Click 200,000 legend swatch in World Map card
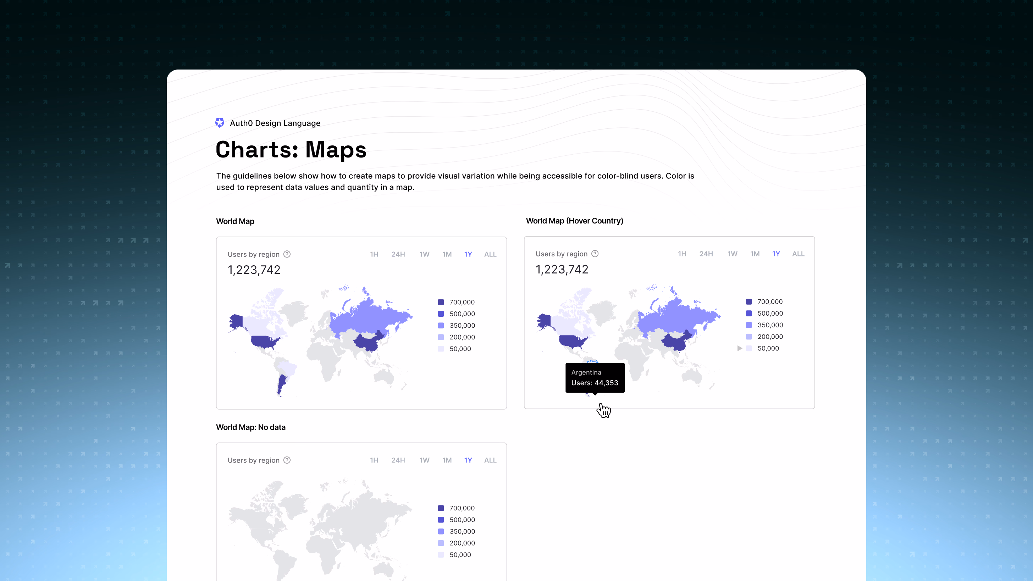Screen dimensions: 1033x581 tap(441, 337)
